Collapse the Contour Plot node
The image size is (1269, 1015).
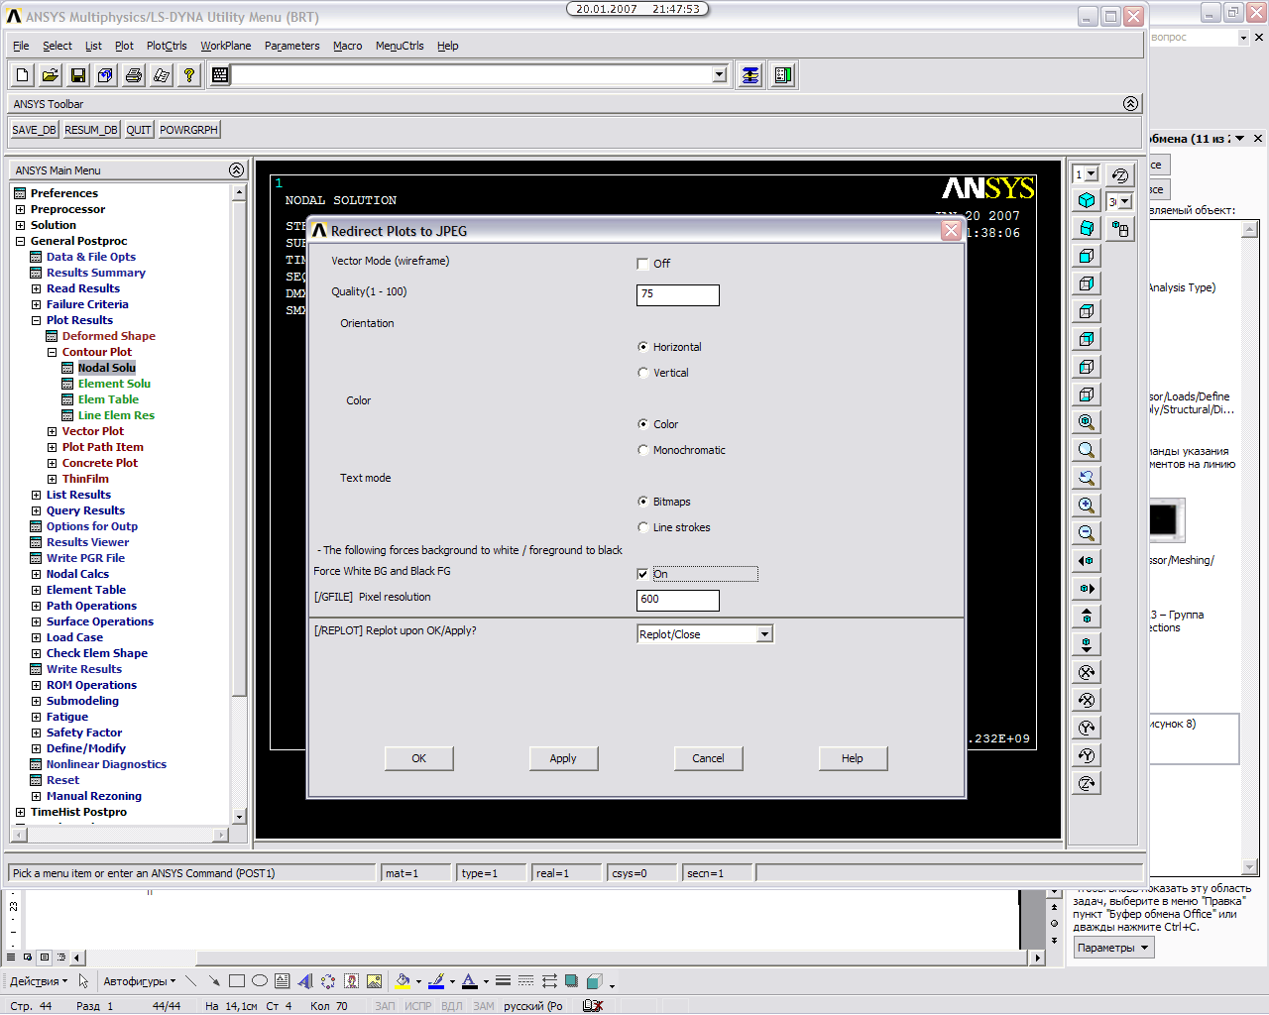click(x=52, y=352)
